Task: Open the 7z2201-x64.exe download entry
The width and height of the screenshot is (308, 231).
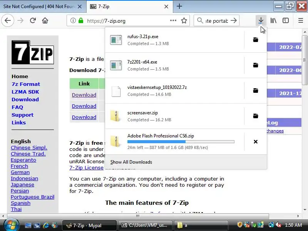Action: click(175, 65)
